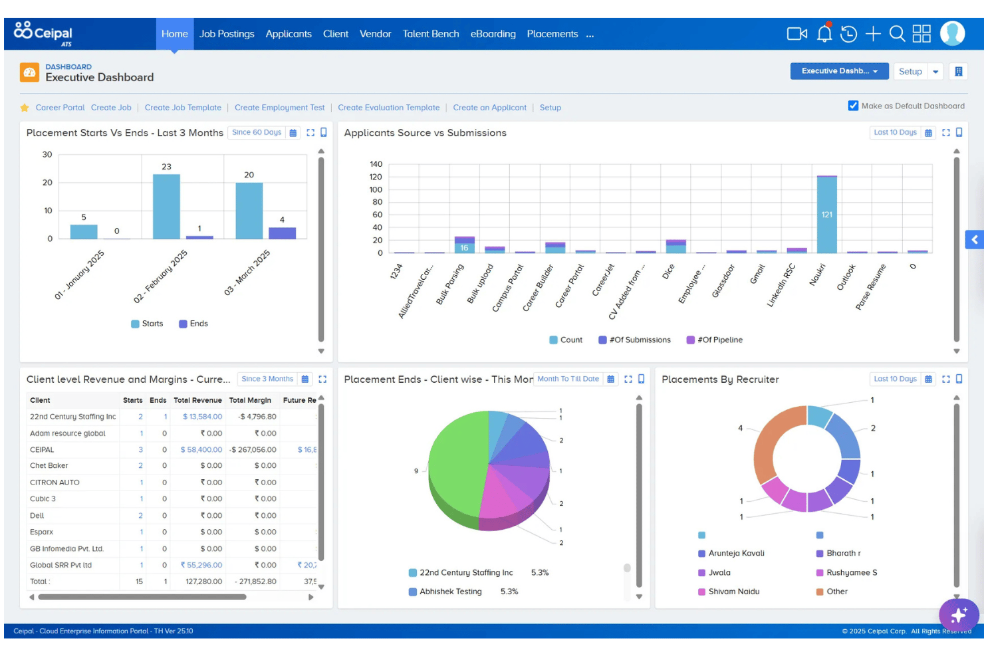Click the Create Job link
The width and height of the screenshot is (984, 656).
coord(111,108)
